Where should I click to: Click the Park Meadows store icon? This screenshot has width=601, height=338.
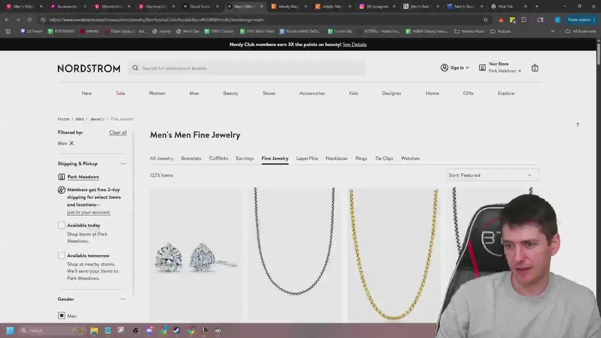[62, 177]
